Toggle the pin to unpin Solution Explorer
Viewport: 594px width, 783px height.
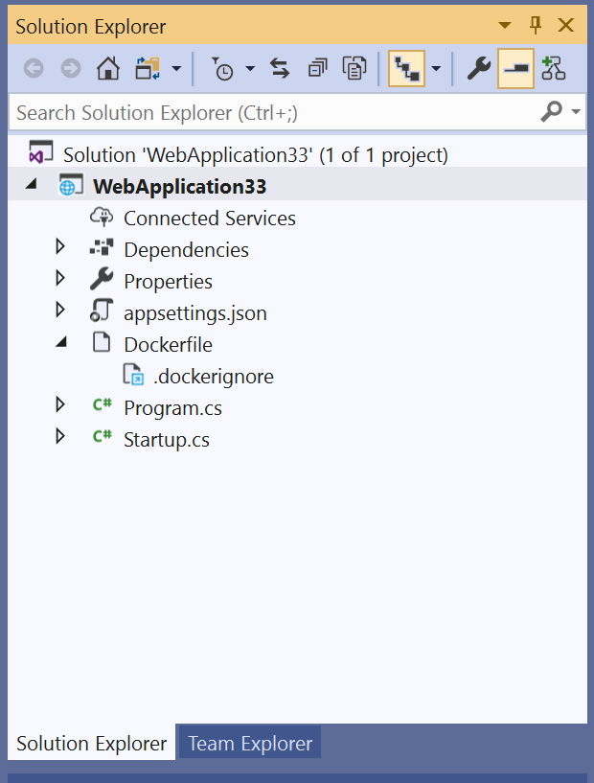pos(536,26)
